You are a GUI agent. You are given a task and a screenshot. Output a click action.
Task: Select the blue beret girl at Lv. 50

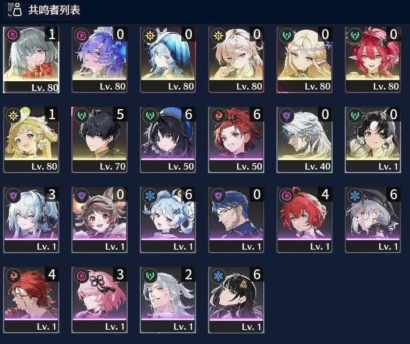coord(168,139)
